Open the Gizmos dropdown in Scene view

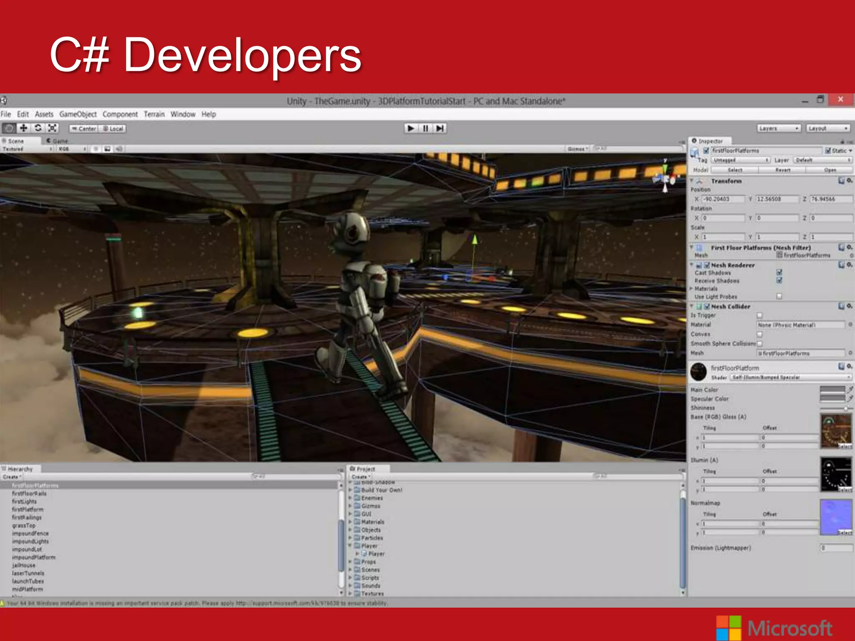pos(578,149)
